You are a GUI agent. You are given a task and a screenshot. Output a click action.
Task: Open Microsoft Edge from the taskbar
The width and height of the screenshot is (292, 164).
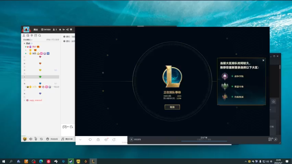[x=41, y=161]
